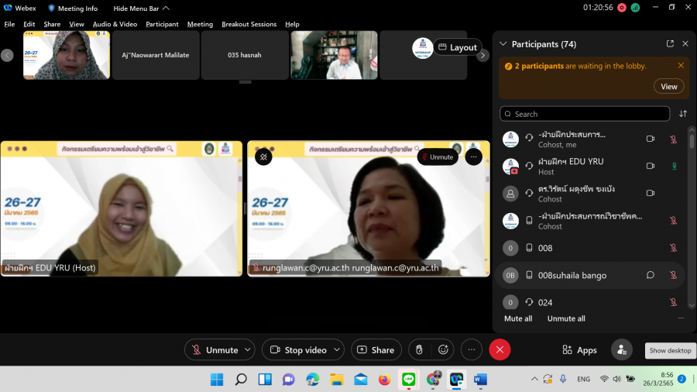
Task: Pop out the Participants panel
Action: [x=670, y=44]
